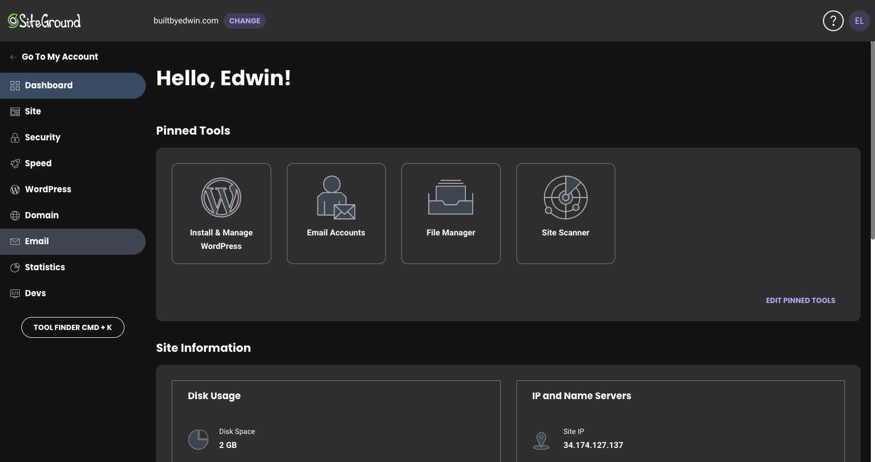The width and height of the screenshot is (875, 462).
Task: Click the Edit Pinned Tools link
Action: 800,300
